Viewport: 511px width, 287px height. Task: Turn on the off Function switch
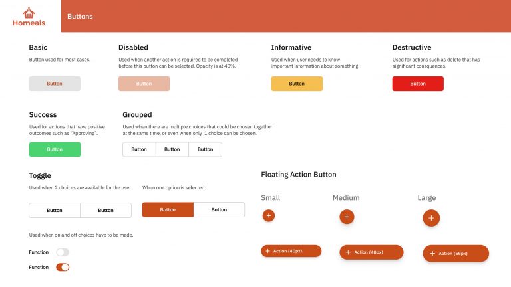click(x=63, y=252)
